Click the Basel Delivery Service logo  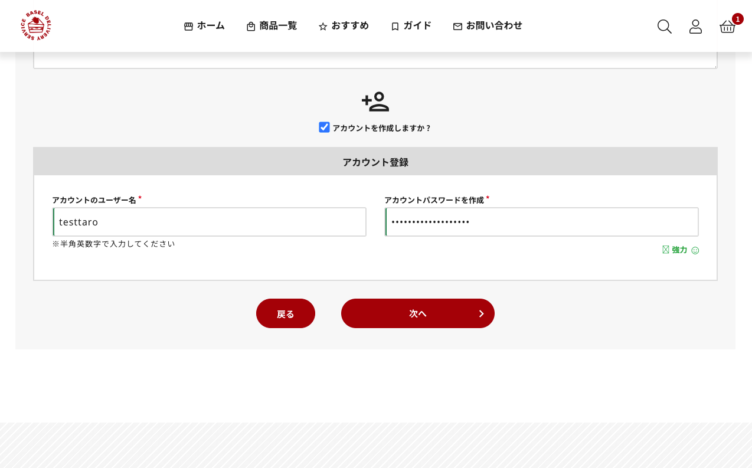tap(36, 25)
